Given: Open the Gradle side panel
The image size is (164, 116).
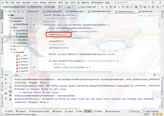Looking at the screenshot, I should [162, 18].
